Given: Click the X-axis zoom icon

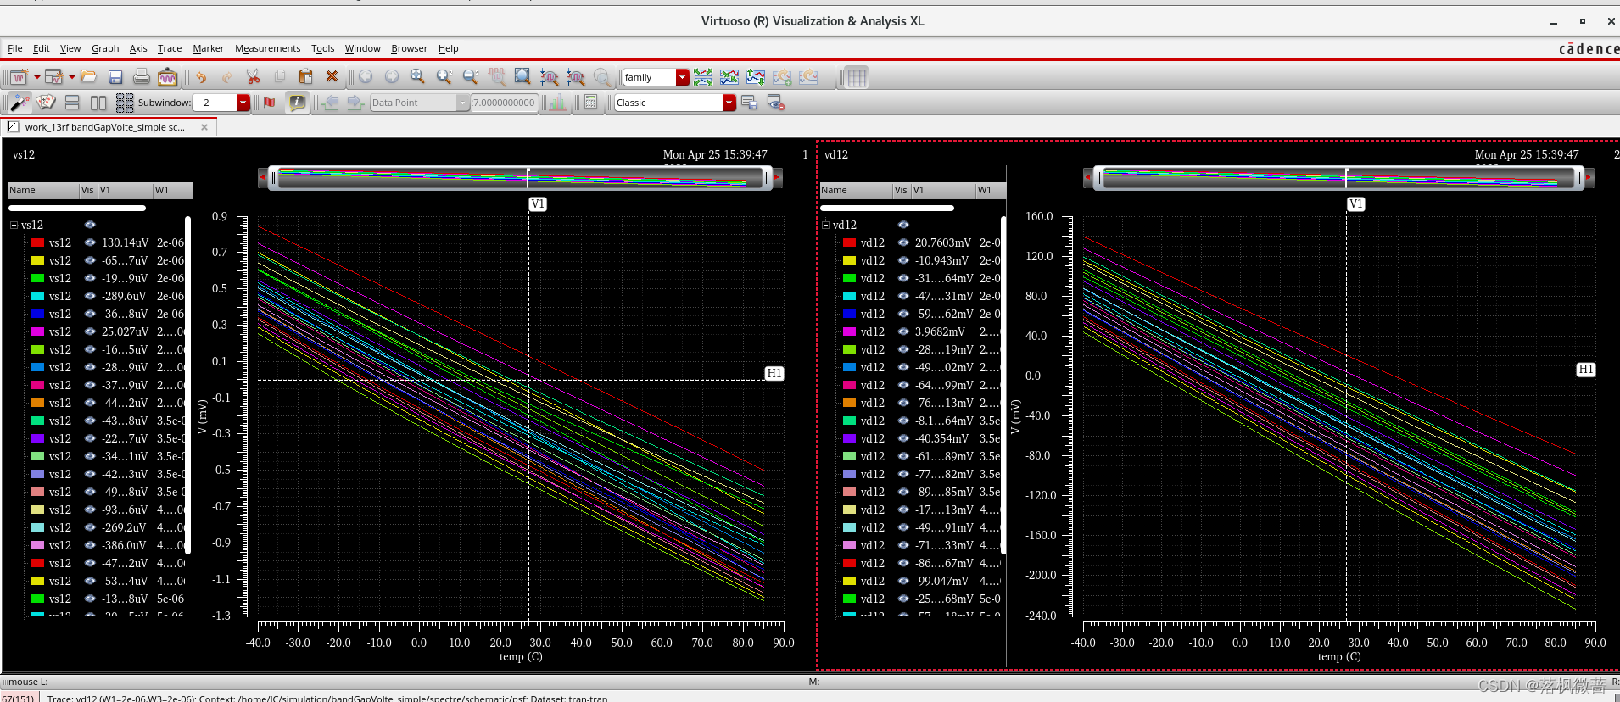Looking at the screenshot, I should (550, 77).
